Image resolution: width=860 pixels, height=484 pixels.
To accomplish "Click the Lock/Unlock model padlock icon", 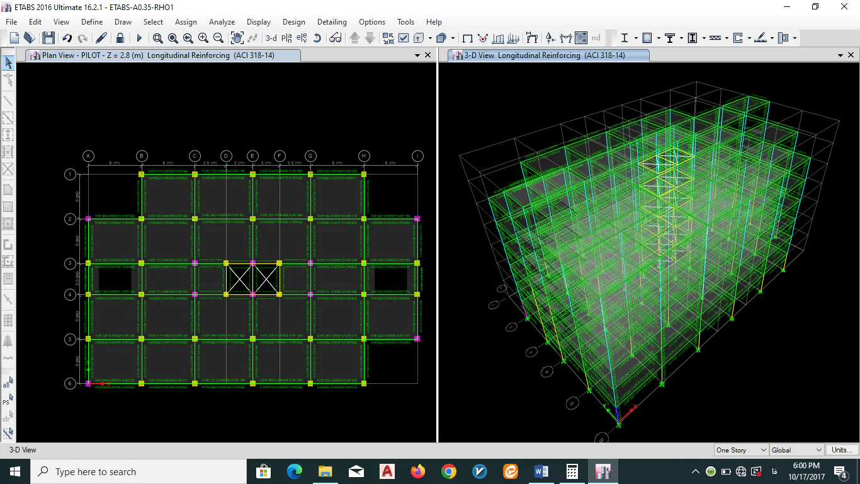I will point(120,38).
